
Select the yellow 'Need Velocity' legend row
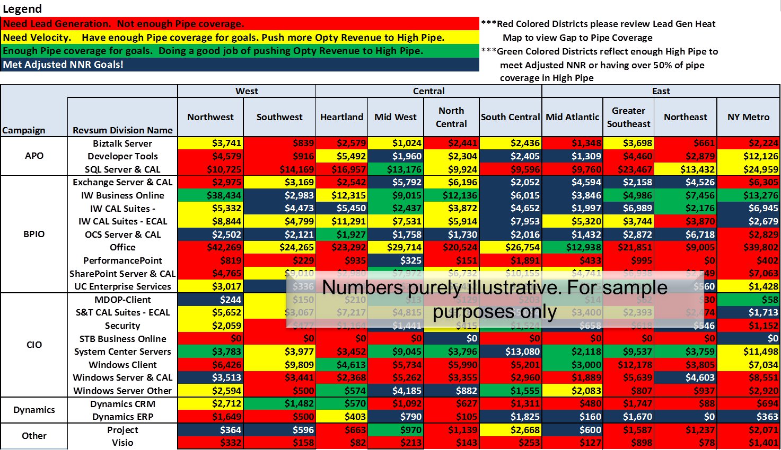[240, 38]
